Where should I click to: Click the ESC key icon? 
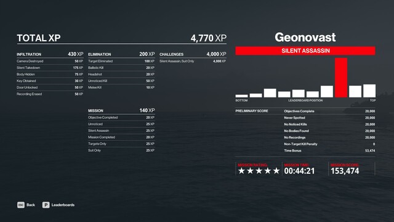[x=21, y=205]
